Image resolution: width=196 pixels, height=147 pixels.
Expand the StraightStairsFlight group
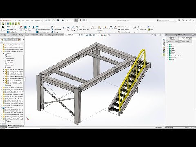167,56
